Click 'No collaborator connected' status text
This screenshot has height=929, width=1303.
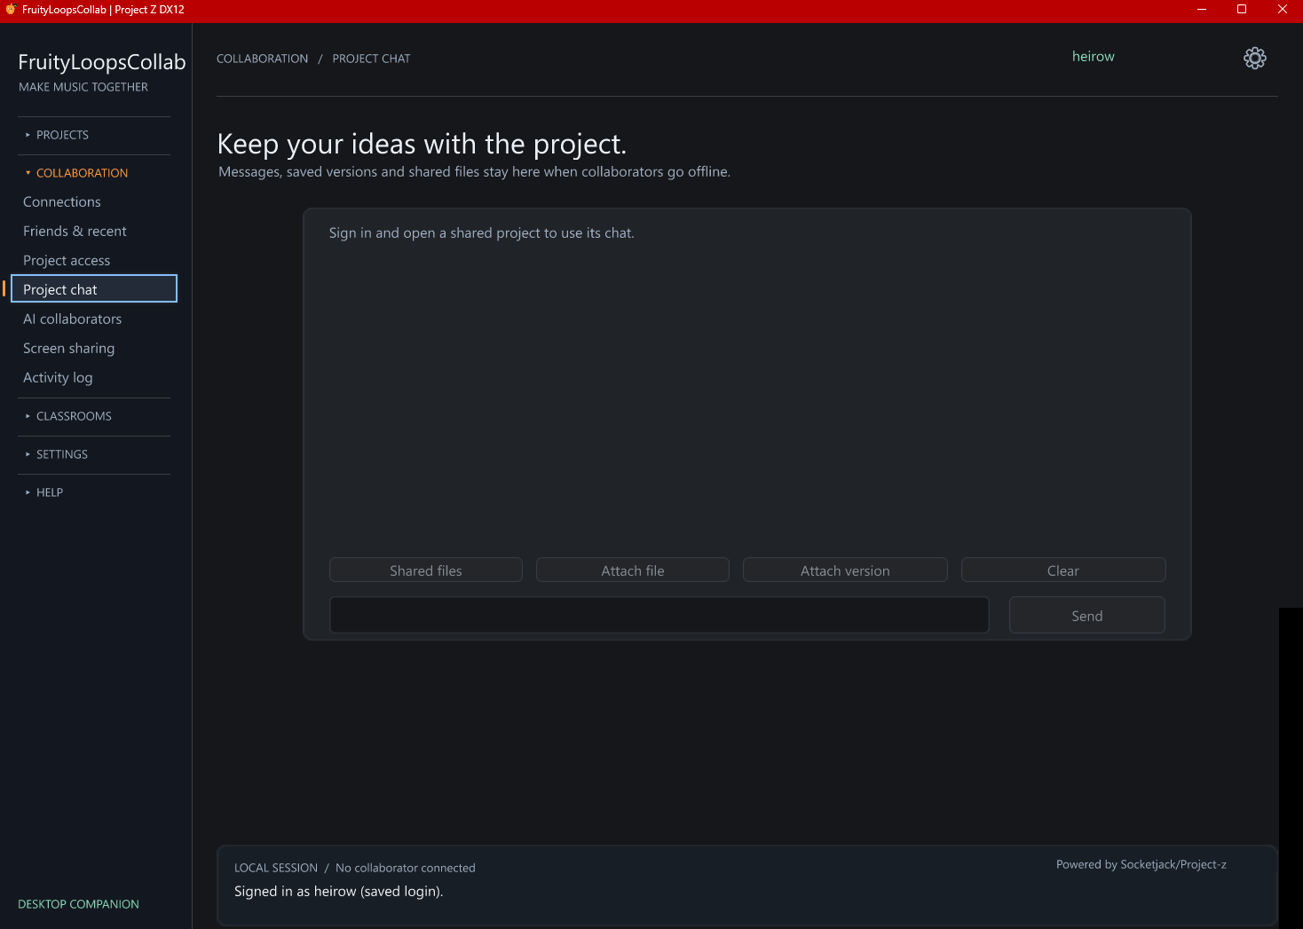[x=406, y=868]
